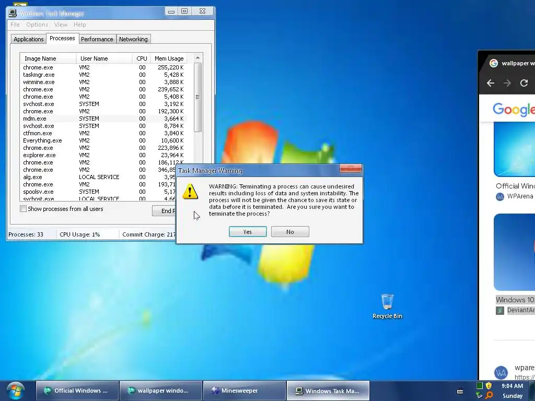
Task: Switch to the Performance tab
Action: pyautogui.click(x=97, y=39)
